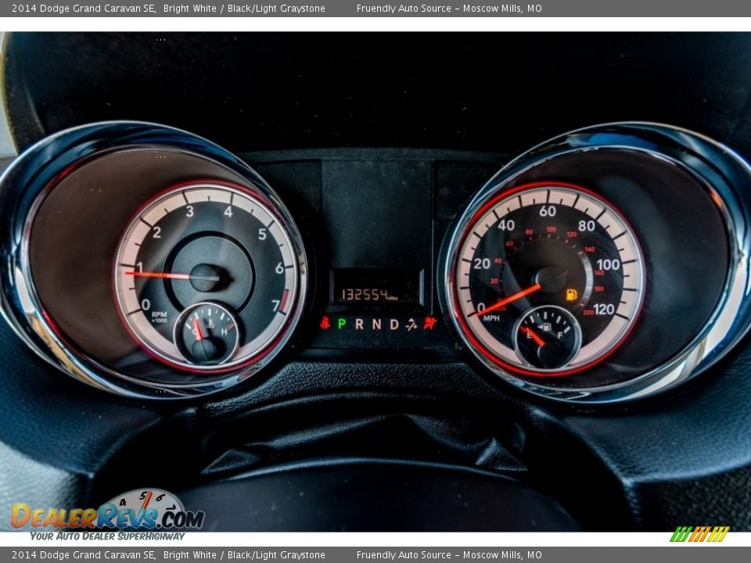
Task: Click the red airbag warning light
Action: tap(430, 323)
